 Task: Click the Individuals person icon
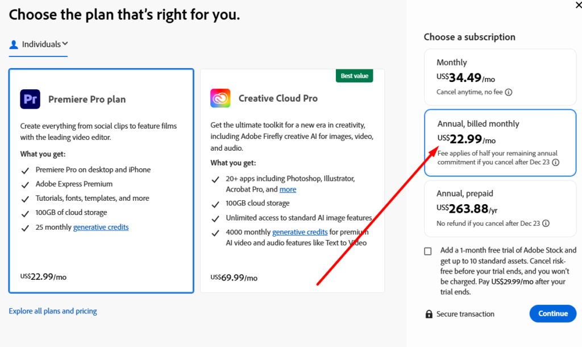[14, 44]
